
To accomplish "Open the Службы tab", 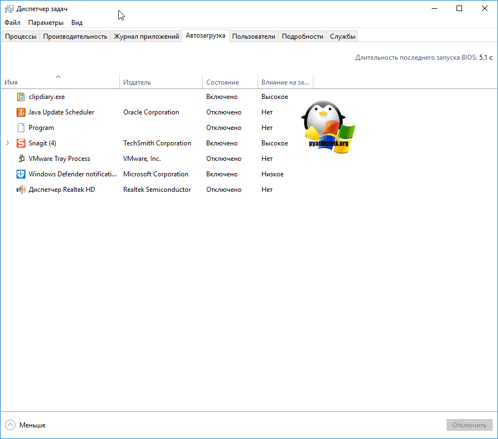I will click(342, 36).
